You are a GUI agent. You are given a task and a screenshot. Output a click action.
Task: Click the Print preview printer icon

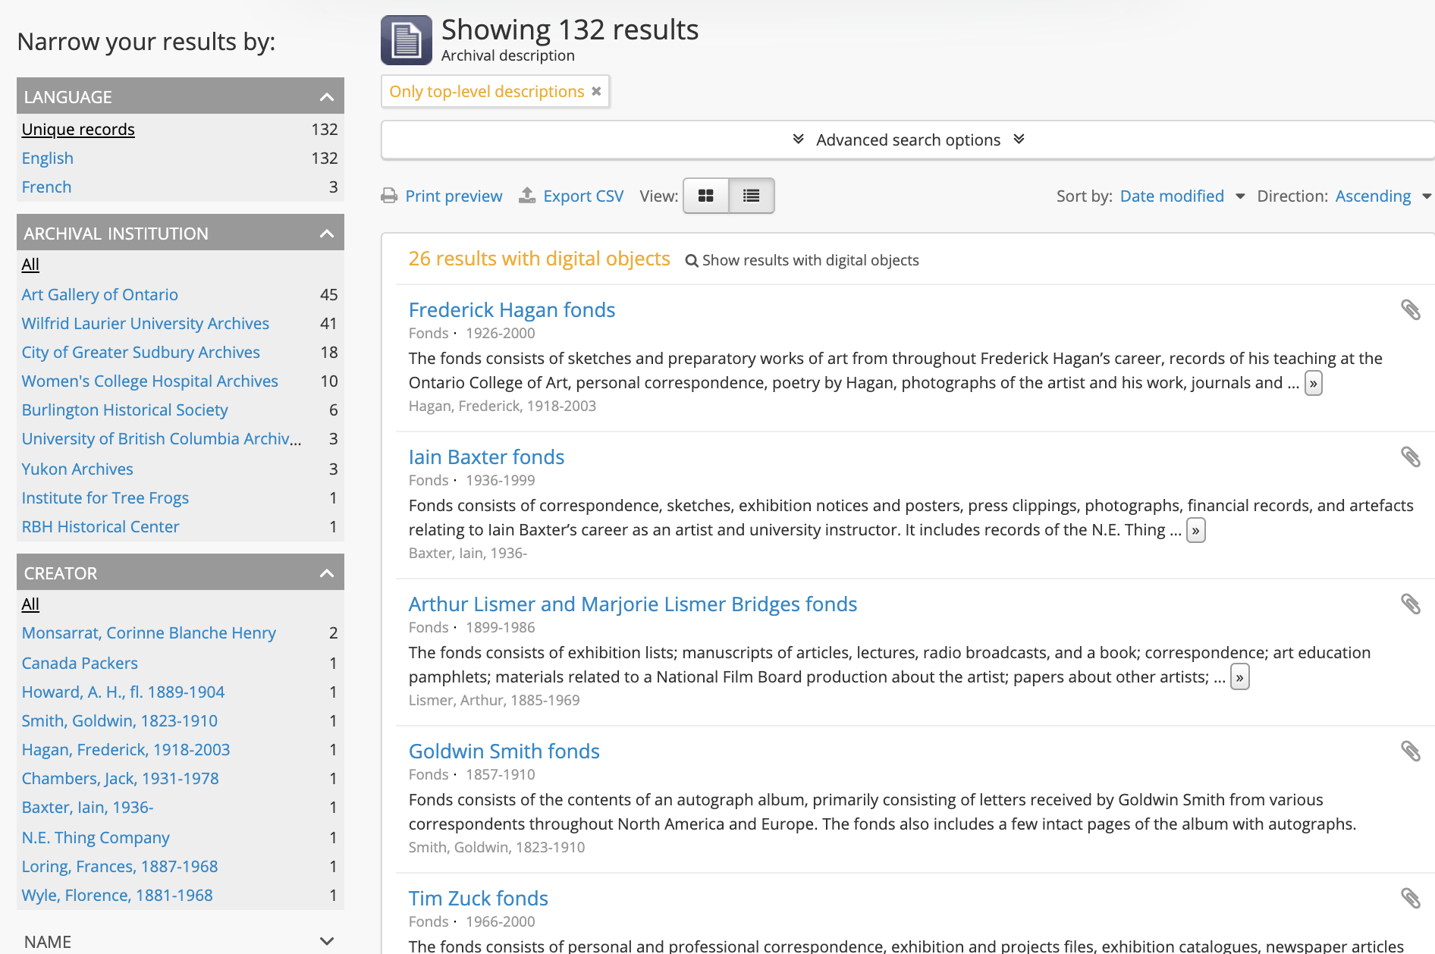point(389,196)
